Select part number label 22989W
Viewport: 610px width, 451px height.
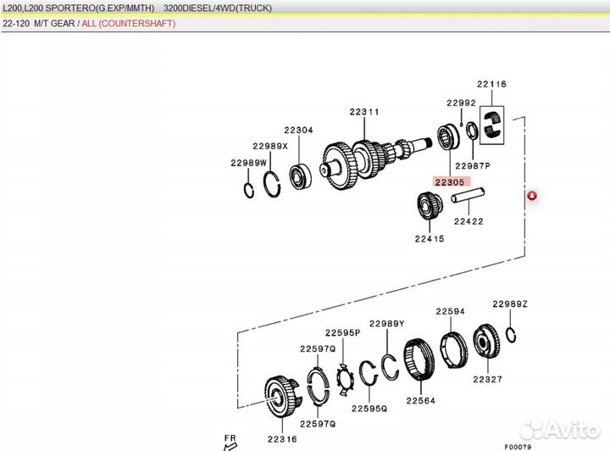tap(248, 163)
